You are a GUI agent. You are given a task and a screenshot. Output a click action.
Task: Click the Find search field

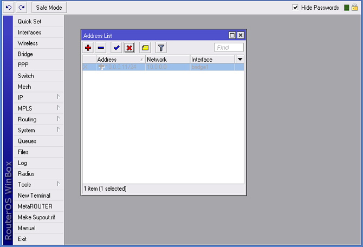(229, 48)
